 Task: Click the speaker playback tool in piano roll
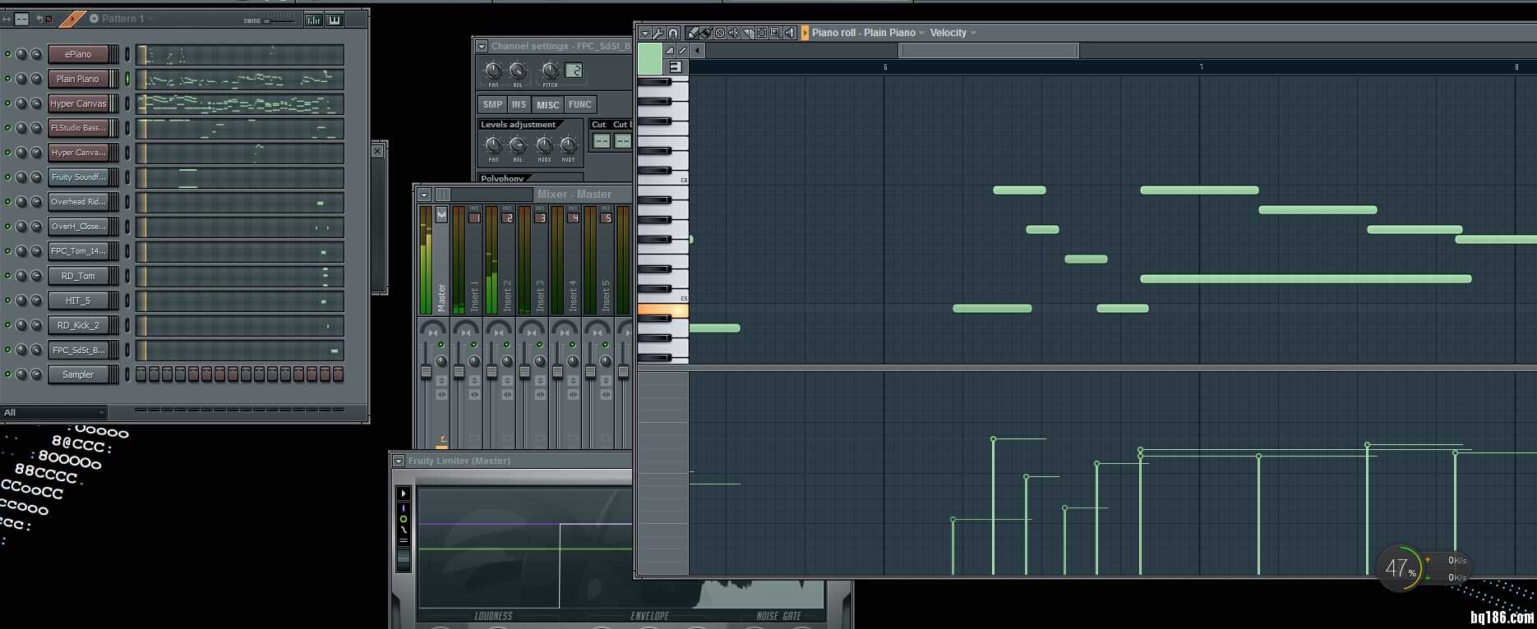[x=790, y=33]
